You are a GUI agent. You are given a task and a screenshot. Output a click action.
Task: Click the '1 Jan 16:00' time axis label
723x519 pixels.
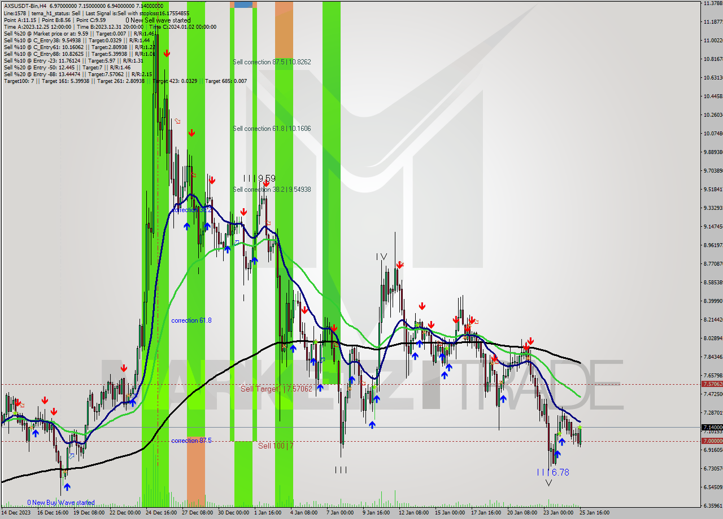268,513
